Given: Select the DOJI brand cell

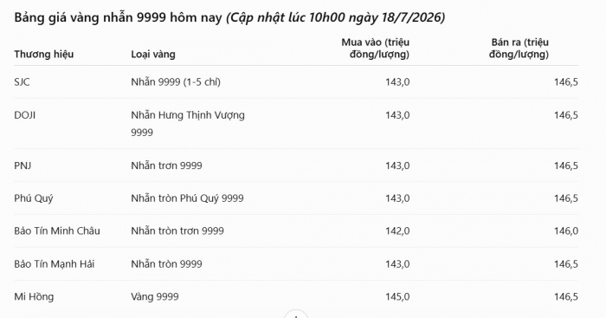Looking at the screenshot, I should (25, 115).
